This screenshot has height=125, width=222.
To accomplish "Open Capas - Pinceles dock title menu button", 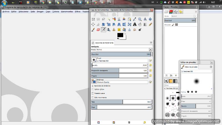I will click(x=197, y=7).
